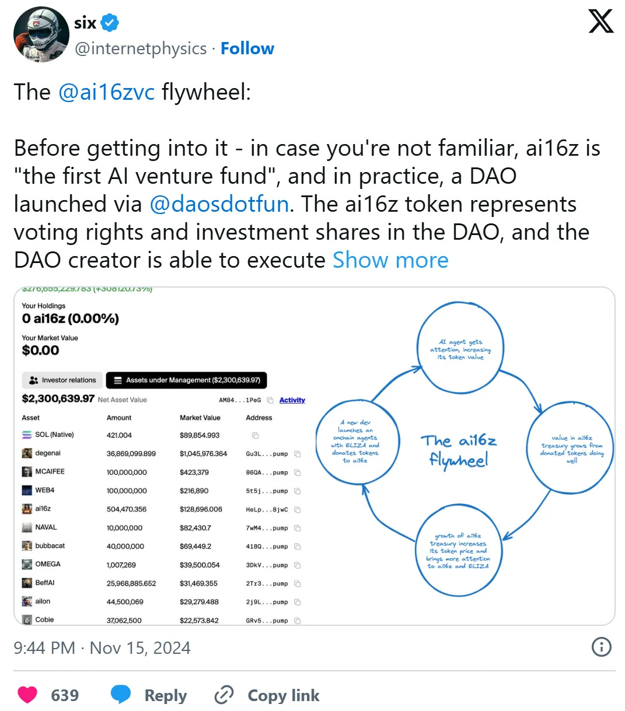
Task: Copy the AM84...1PeG wallet address
Action: pos(270,400)
